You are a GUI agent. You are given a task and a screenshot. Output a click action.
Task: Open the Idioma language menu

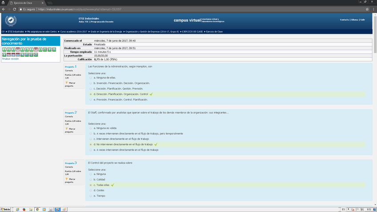(354, 20)
